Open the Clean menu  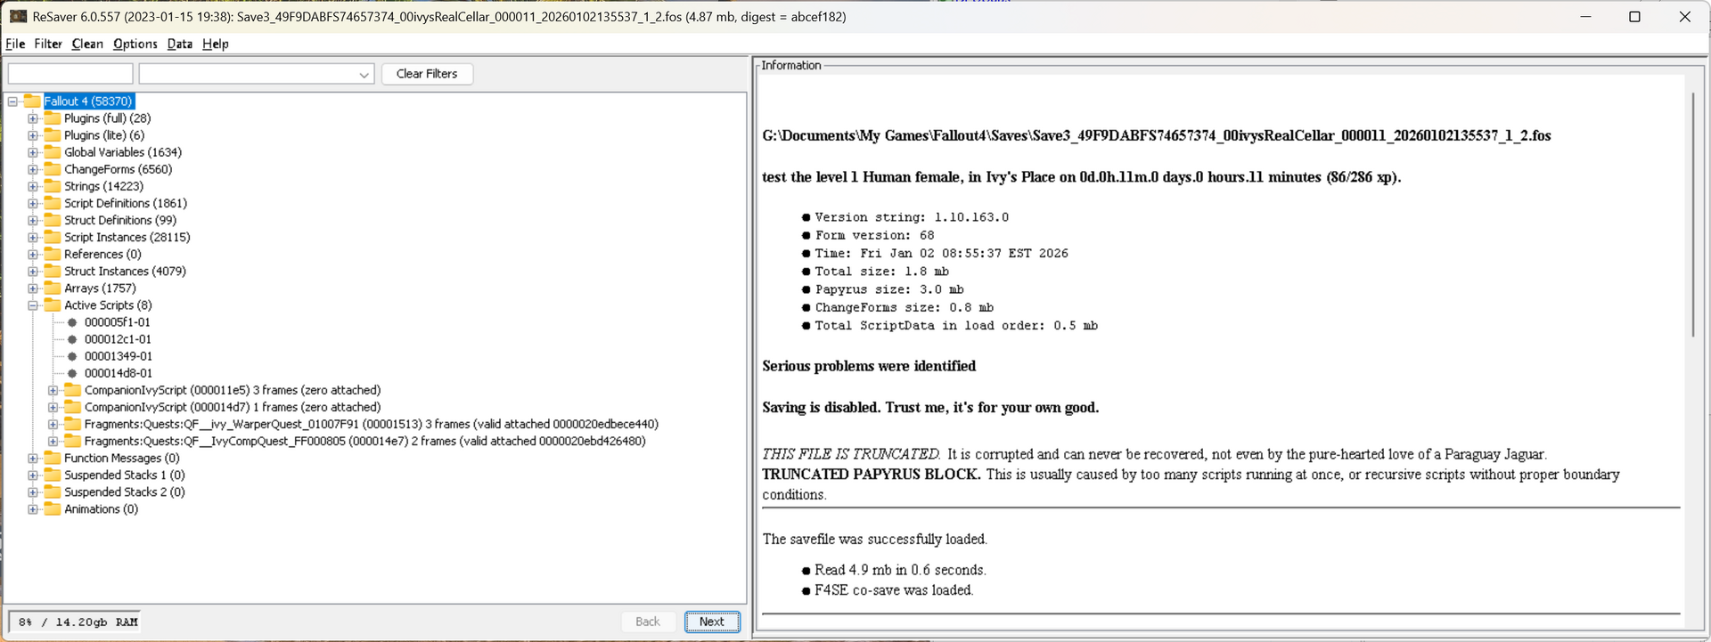pyautogui.click(x=87, y=44)
